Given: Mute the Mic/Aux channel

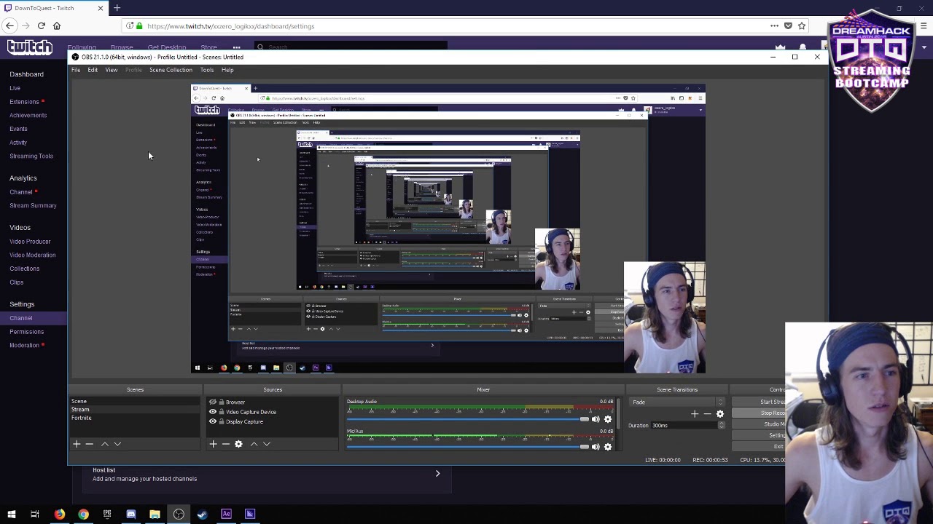Looking at the screenshot, I should 596,447.
